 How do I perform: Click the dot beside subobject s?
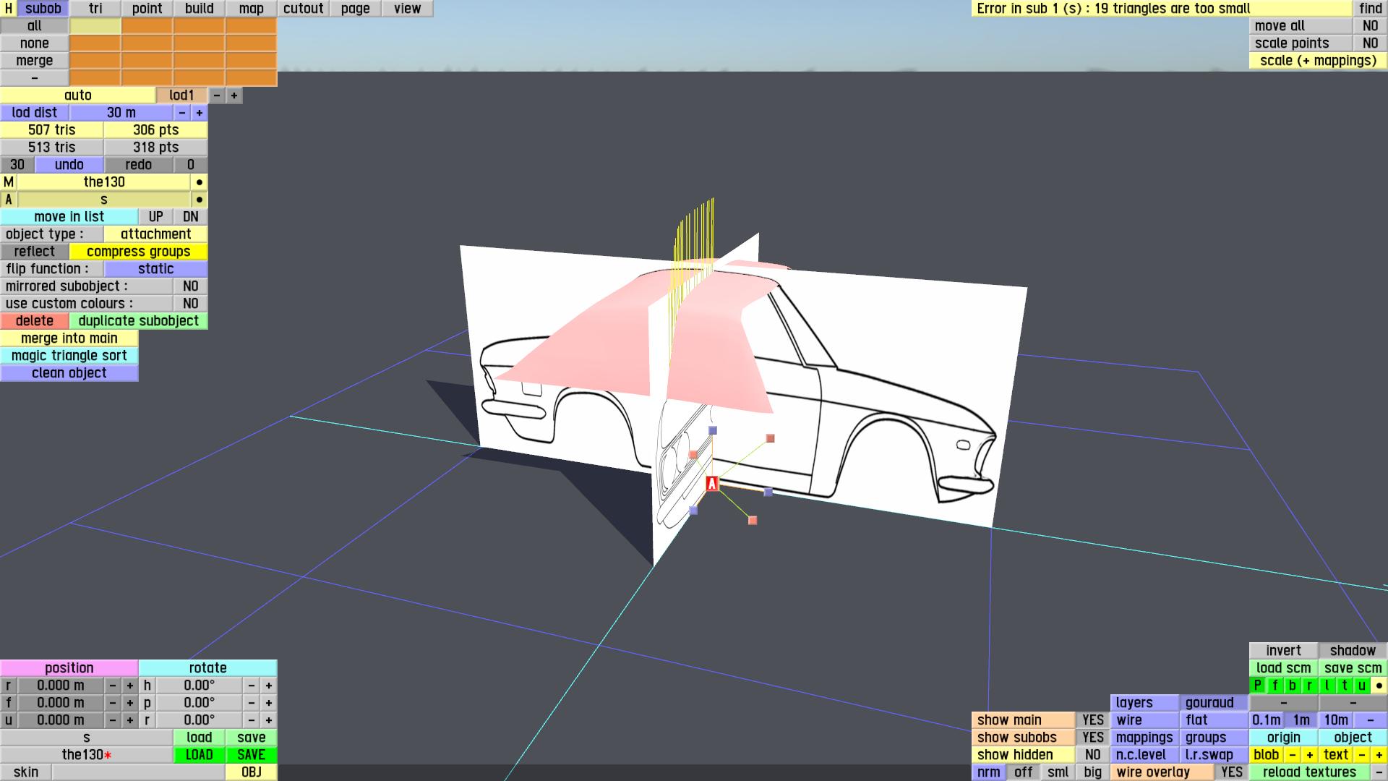pyautogui.click(x=199, y=200)
